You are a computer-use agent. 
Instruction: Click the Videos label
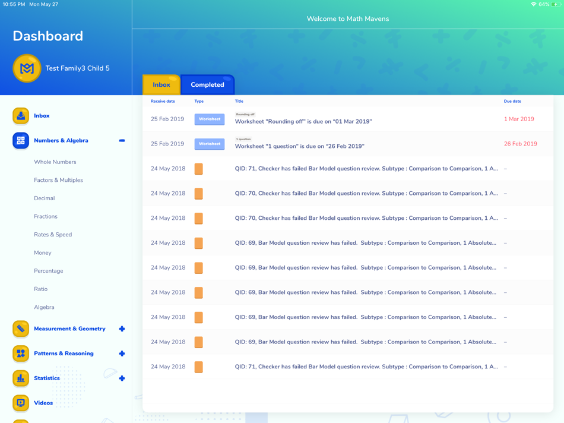click(43, 403)
